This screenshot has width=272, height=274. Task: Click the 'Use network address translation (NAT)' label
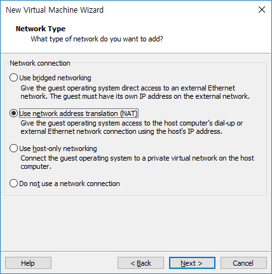(79, 113)
